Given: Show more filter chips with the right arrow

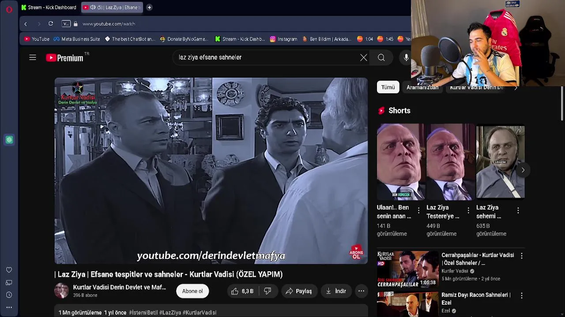Looking at the screenshot, I should tap(516, 87).
